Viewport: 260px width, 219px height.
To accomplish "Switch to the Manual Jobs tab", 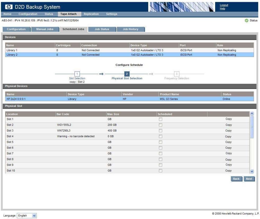I will coord(45,29).
